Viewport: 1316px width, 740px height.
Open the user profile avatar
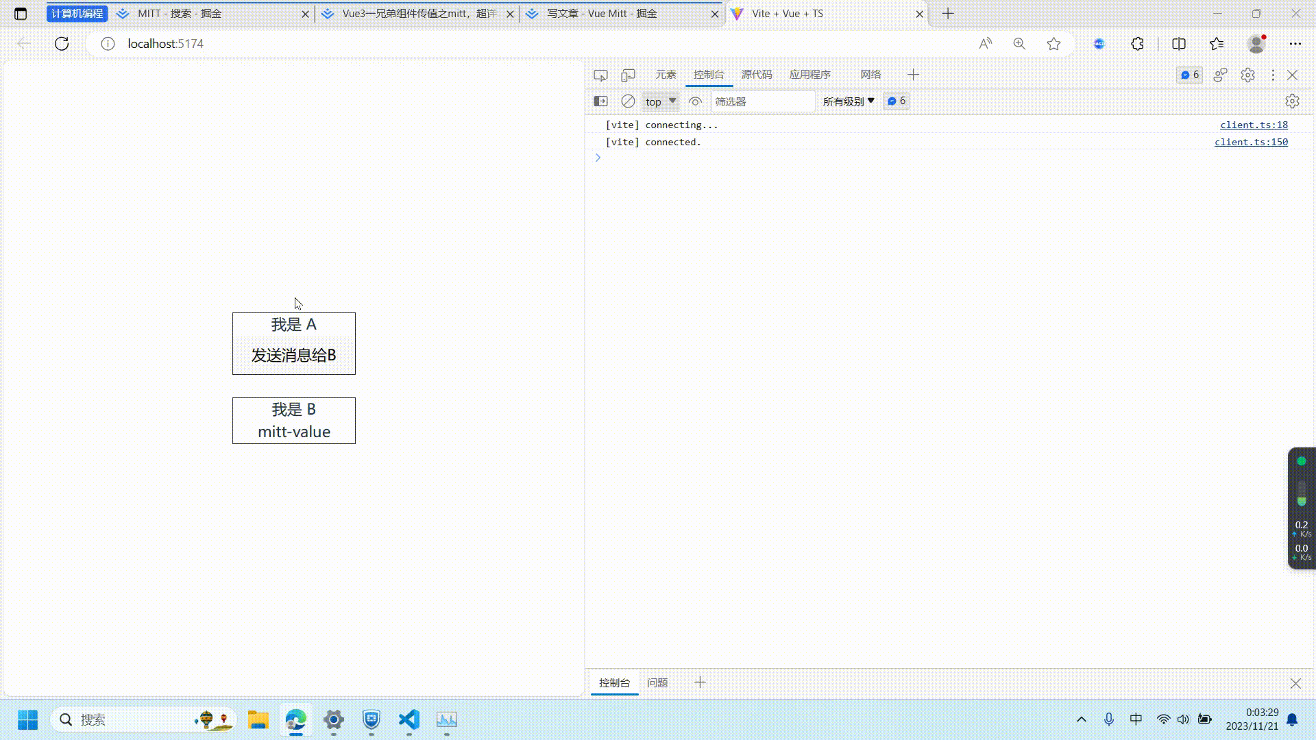point(1256,44)
